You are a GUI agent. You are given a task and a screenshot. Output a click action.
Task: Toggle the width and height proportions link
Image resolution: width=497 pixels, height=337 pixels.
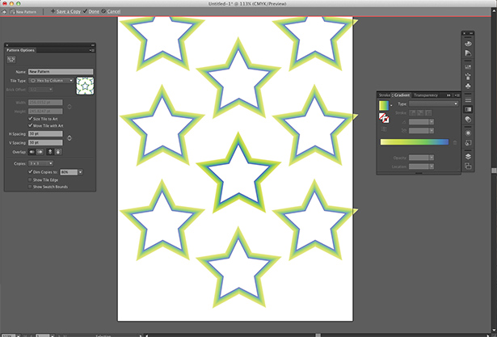pyautogui.click(x=69, y=107)
